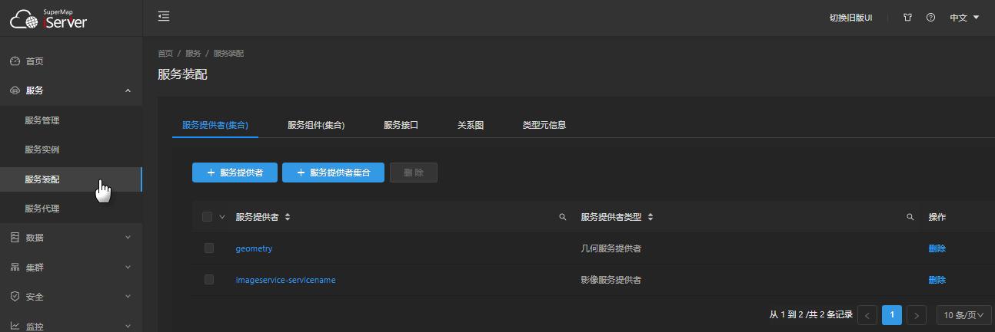Click the theme skin shirt icon
Screen dimensions: 995x332
(x=907, y=18)
